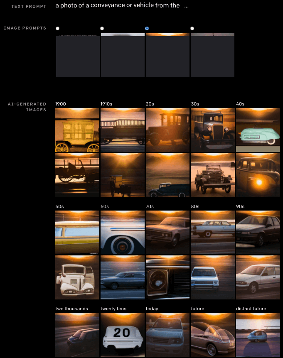
Task: Choose the image prompt with the gray blurred top strip
Action: pyautogui.click(x=123, y=55)
